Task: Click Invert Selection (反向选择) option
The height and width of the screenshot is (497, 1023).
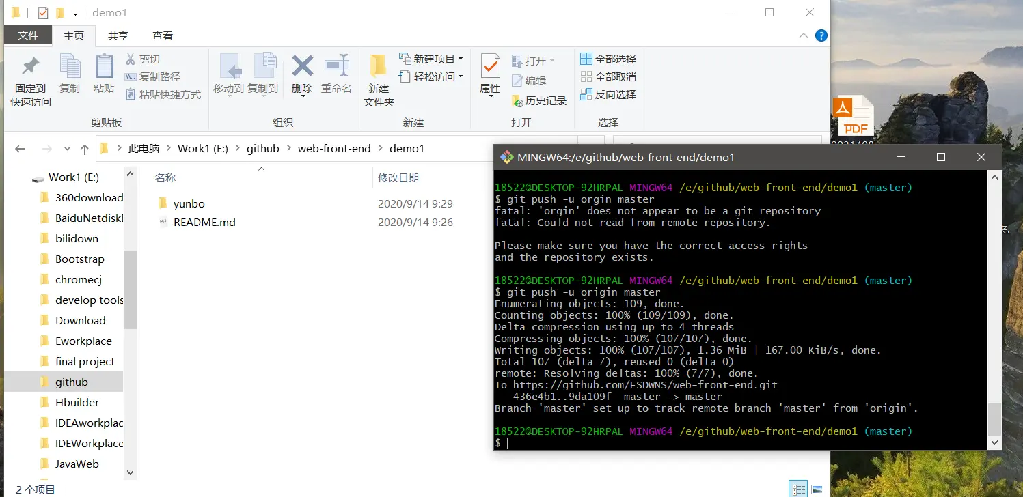Action: click(608, 95)
